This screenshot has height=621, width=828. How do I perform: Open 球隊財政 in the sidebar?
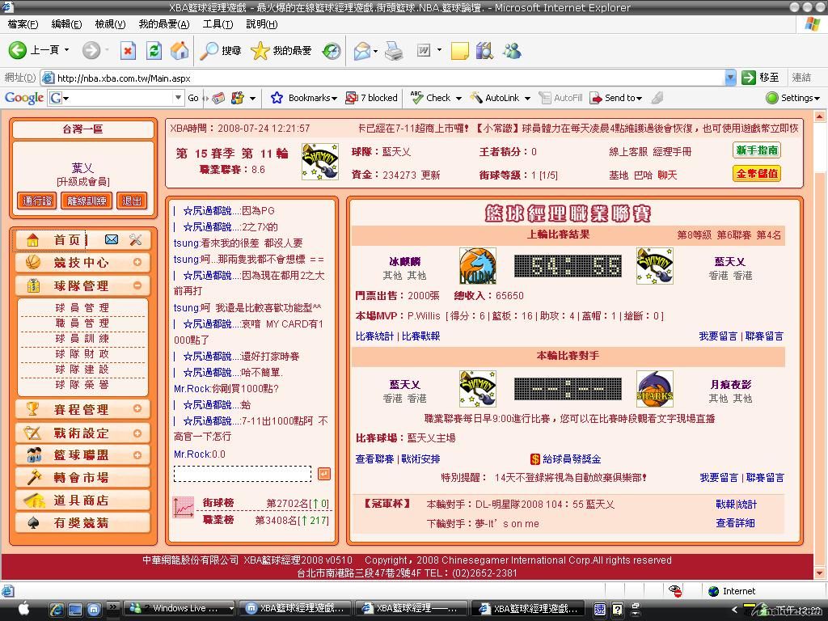(x=82, y=353)
